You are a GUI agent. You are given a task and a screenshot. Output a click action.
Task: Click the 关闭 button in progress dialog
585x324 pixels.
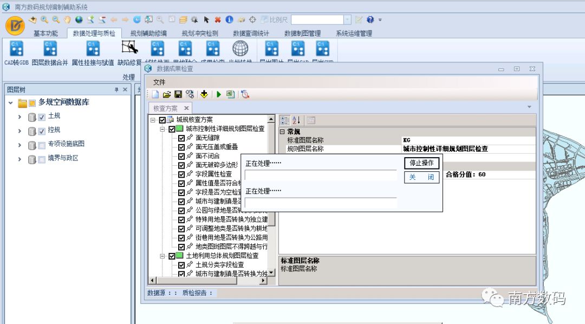[421, 177]
